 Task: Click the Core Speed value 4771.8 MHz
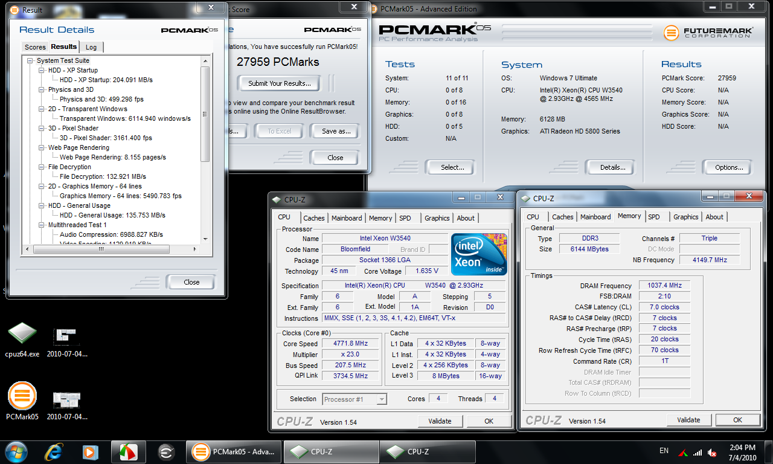tap(351, 344)
